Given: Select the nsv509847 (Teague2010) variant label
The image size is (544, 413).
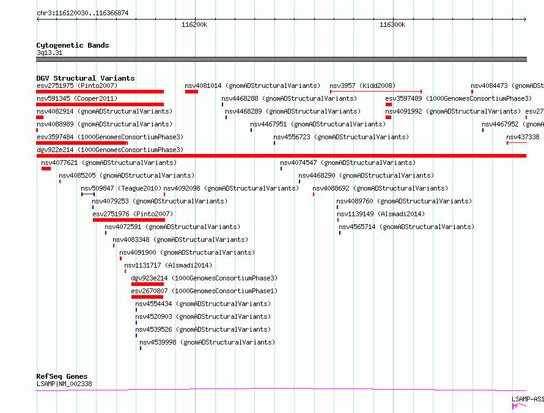Looking at the screenshot, I should click(x=121, y=188).
